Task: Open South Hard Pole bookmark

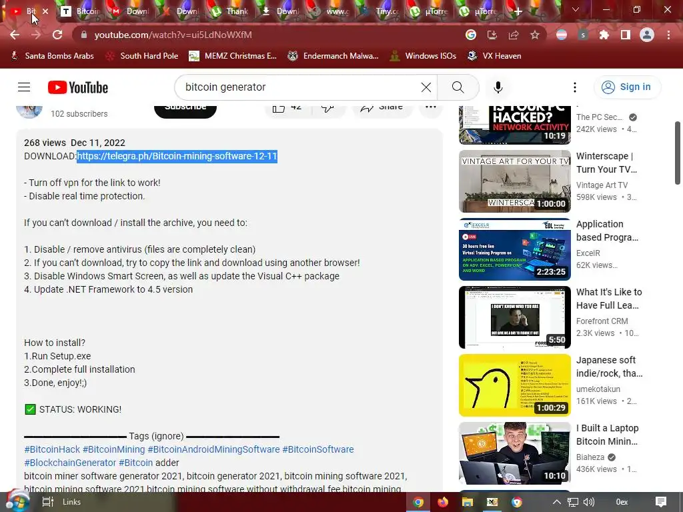Action: click(x=143, y=56)
